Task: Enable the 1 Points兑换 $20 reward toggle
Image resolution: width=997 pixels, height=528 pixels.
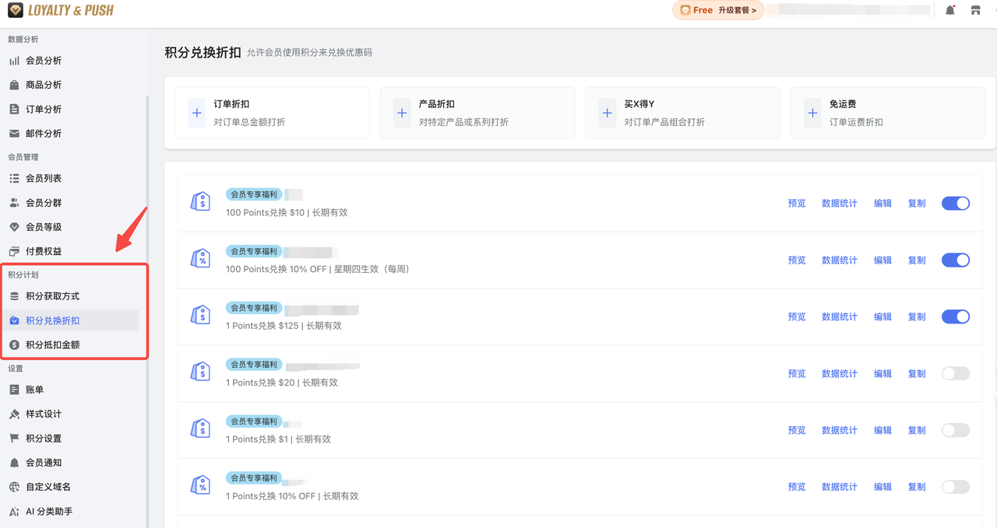Action: [x=956, y=373]
